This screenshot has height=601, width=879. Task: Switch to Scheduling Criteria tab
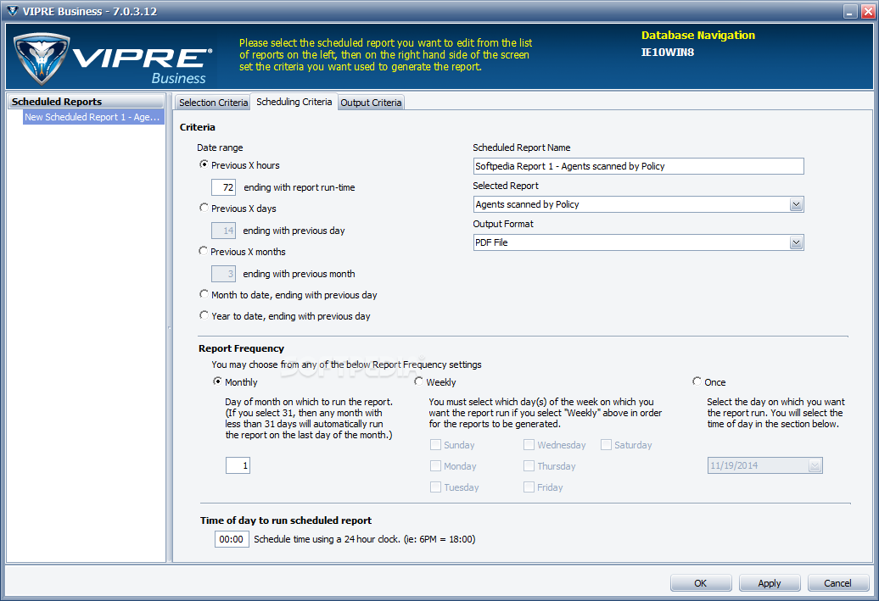click(294, 102)
